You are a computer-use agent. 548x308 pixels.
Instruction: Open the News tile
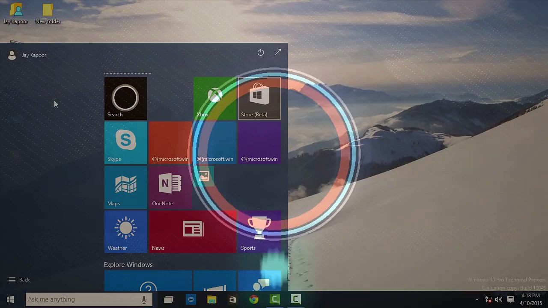pos(192,231)
